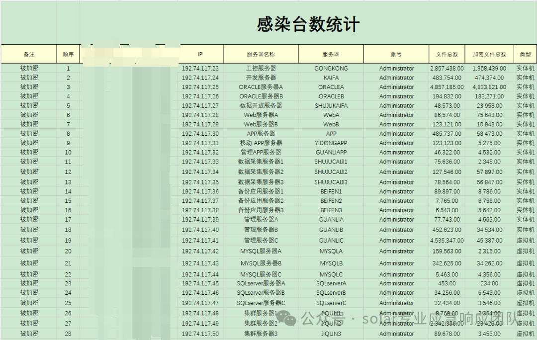
Task: Select the IP column header
Action: click(200, 54)
